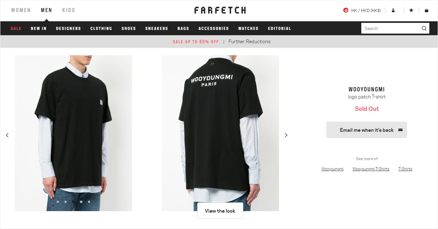
Task: Show previous product image arrow
Action: (x=7, y=135)
